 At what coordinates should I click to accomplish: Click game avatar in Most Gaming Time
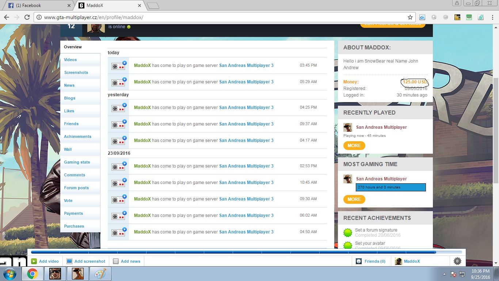(x=348, y=179)
